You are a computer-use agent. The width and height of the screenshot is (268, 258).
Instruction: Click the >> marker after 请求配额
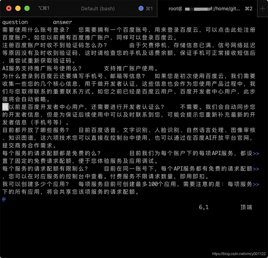[x=256, y=169]
